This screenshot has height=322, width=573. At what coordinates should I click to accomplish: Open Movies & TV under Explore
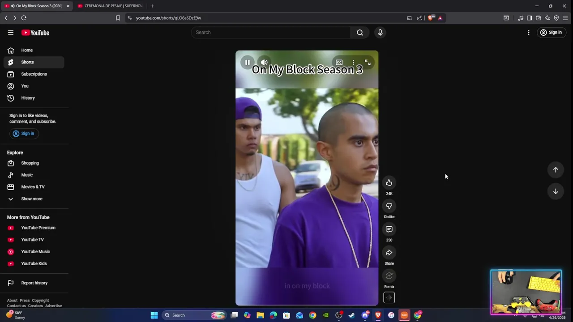coord(34,187)
